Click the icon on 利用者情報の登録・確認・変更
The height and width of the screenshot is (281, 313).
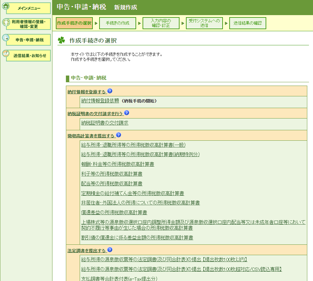pyautogui.click(x=6, y=22)
